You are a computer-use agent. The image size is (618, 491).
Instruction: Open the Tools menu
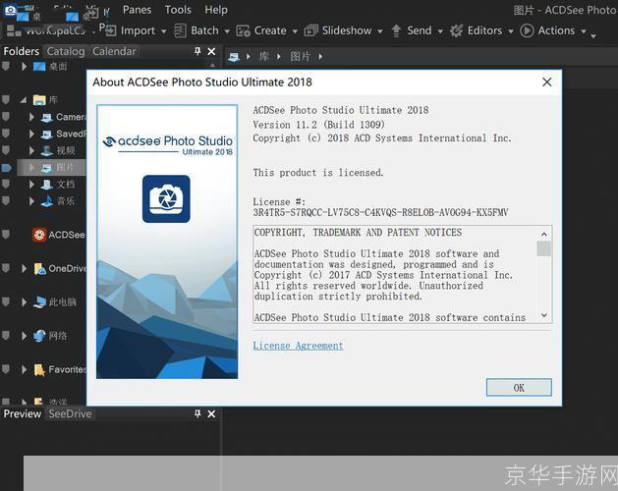[x=178, y=10]
